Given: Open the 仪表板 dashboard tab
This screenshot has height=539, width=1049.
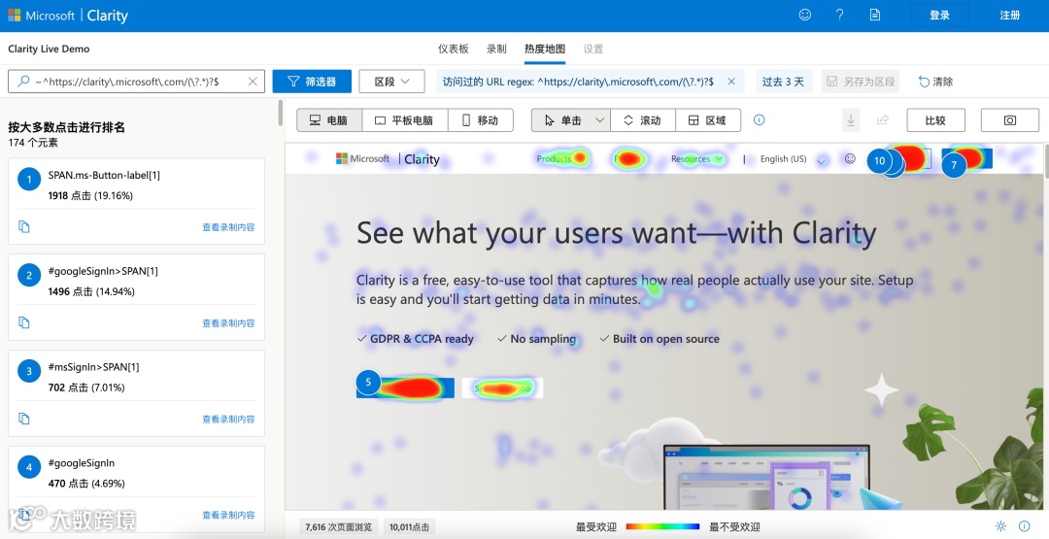Looking at the screenshot, I should 453,49.
